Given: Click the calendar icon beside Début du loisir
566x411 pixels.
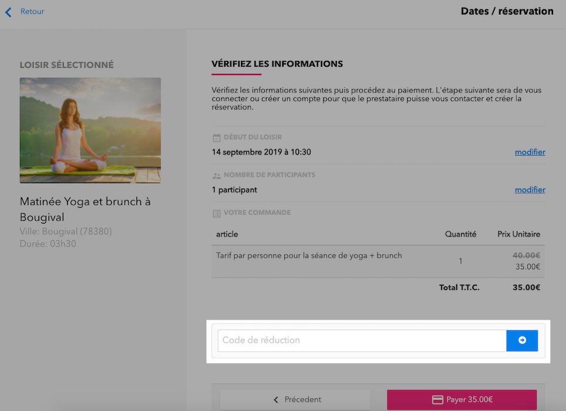Looking at the screenshot, I should [x=217, y=138].
